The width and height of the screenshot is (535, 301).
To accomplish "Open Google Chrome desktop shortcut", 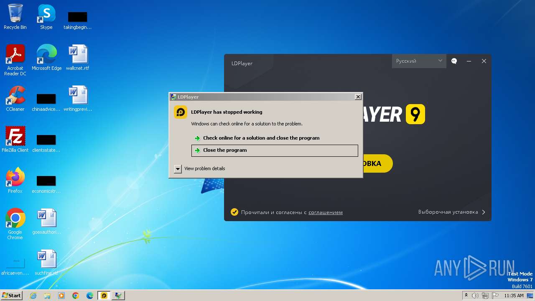I will click(15, 224).
